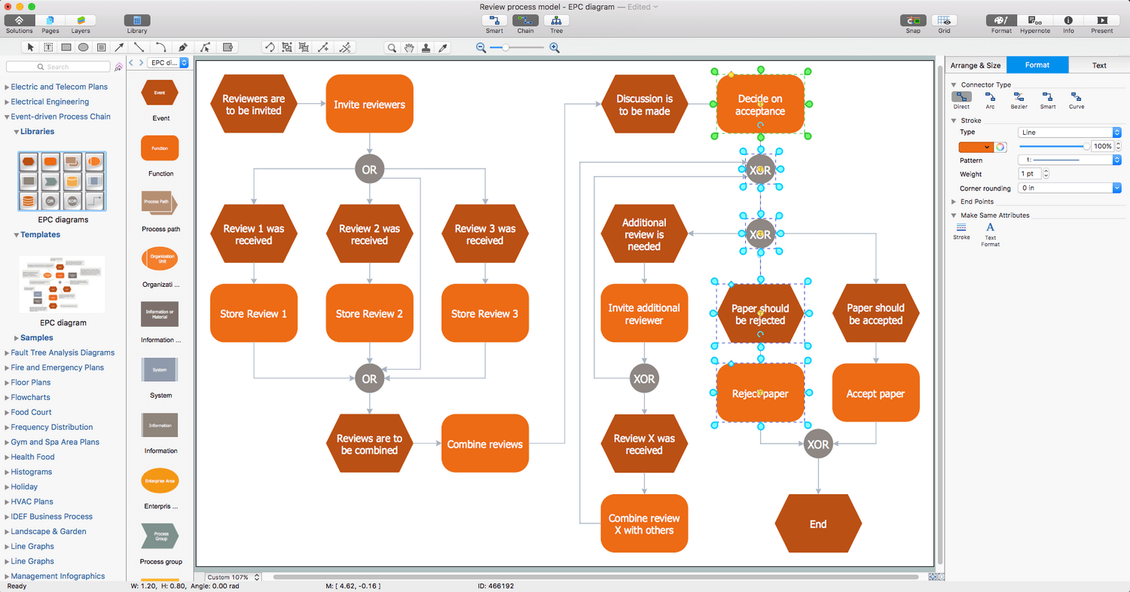Open the Format inspector toolbar item
The height and width of the screenshot is (592, 1130).
click(x=1001, y=24)
